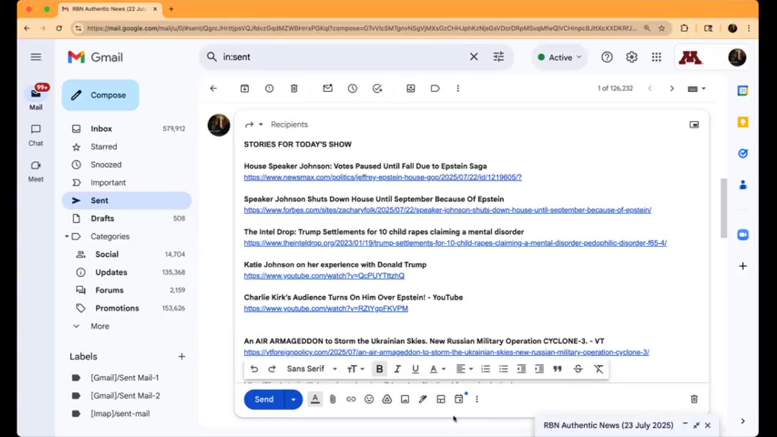Open the Inbox folder

(x=127, y=129)
